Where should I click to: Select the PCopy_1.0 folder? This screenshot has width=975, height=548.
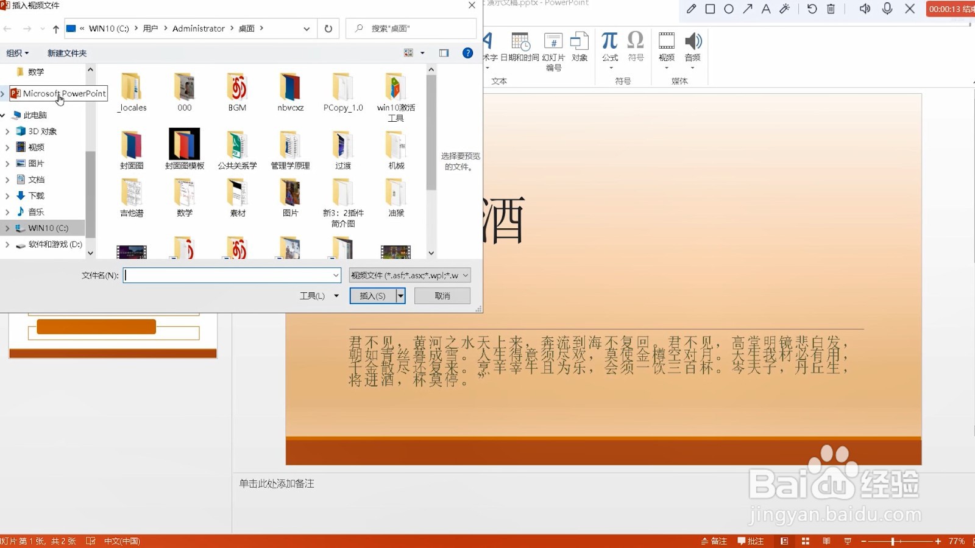(x=343, y=93)
